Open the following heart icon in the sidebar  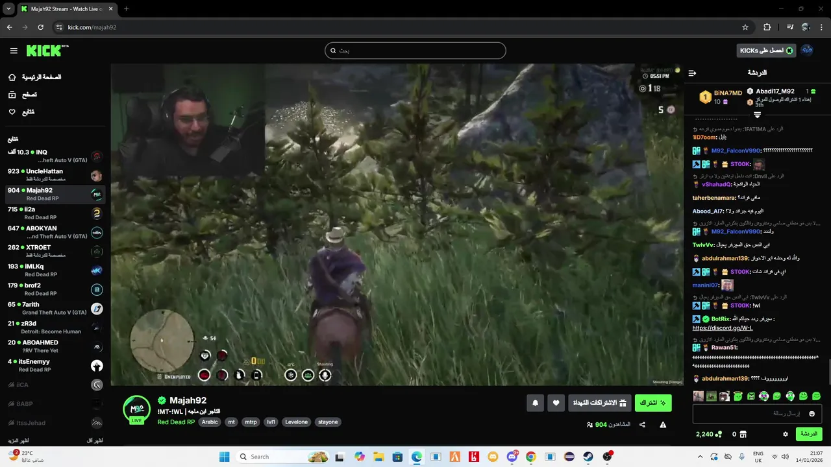pyautogui.click(x=12, y=112)
